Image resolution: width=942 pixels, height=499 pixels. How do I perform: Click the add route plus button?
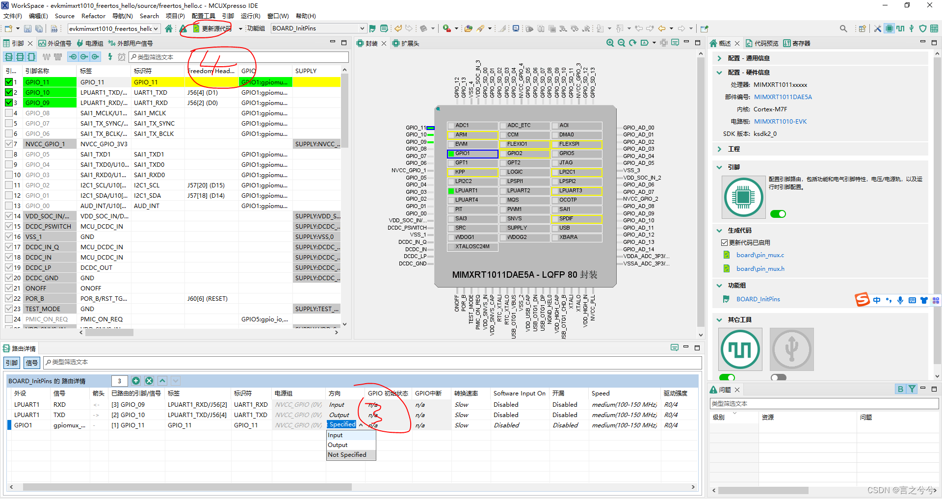[136, 380]
